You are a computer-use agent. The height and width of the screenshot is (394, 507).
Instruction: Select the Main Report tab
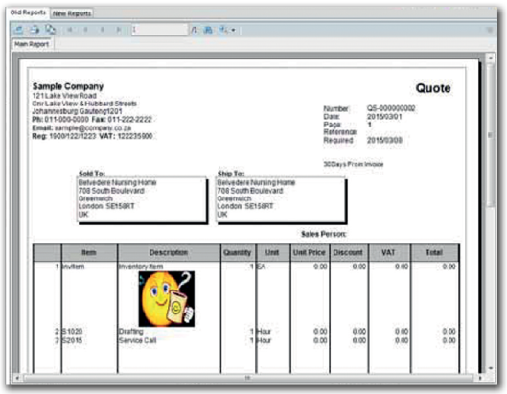(x=32, y=44)
